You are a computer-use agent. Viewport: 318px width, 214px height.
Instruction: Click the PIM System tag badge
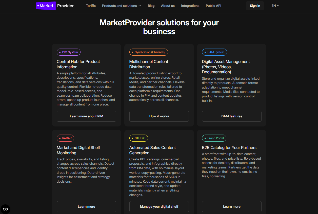tap(69, 52)
